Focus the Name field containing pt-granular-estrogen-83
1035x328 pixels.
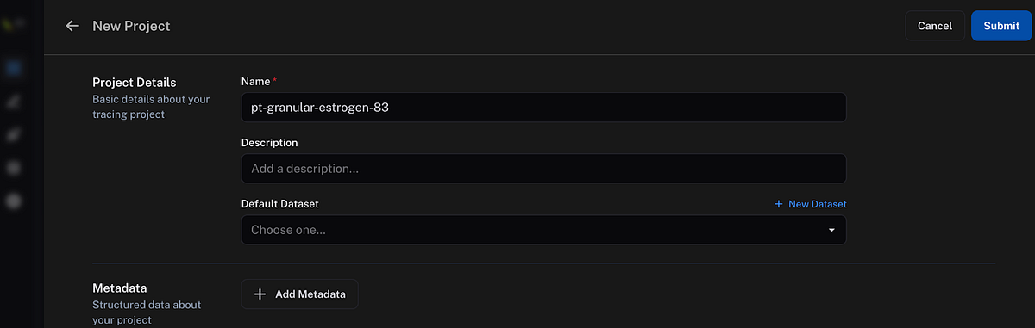tap(543, 108)
